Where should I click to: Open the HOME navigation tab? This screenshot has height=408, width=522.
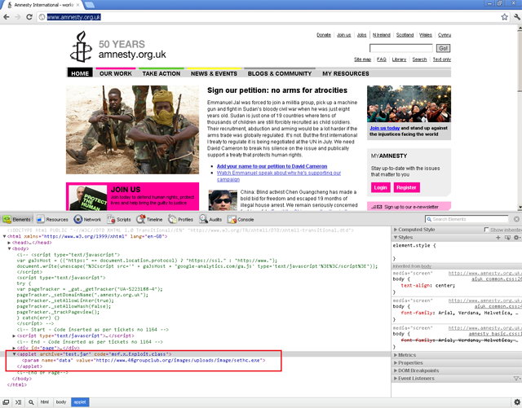coord(80,73)
